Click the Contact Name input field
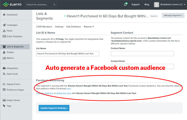187x120 pixels. click(142, 53)
